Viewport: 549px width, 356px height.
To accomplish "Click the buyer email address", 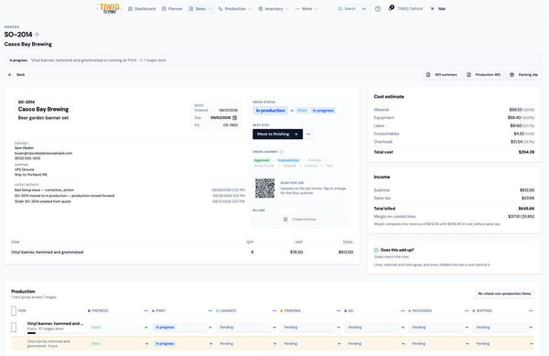I will click(x=43, y=154).
